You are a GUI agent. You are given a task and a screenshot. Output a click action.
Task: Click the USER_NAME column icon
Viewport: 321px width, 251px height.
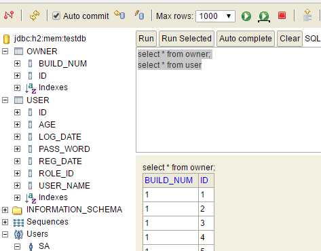(x=30, y=186)
